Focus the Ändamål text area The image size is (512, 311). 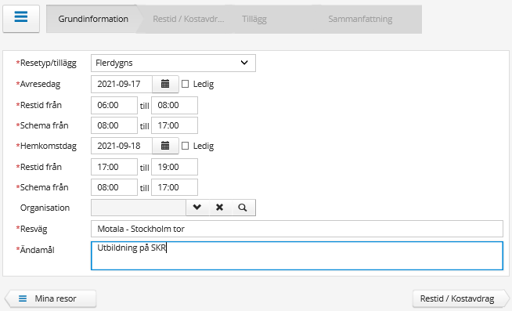point(297,256)
